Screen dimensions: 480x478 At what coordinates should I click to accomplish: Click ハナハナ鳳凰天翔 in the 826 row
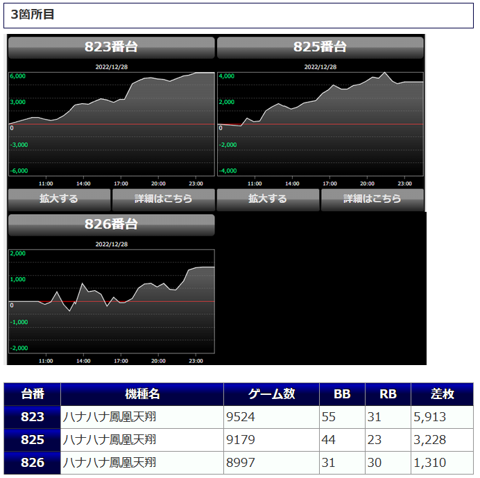coord(110,463)
